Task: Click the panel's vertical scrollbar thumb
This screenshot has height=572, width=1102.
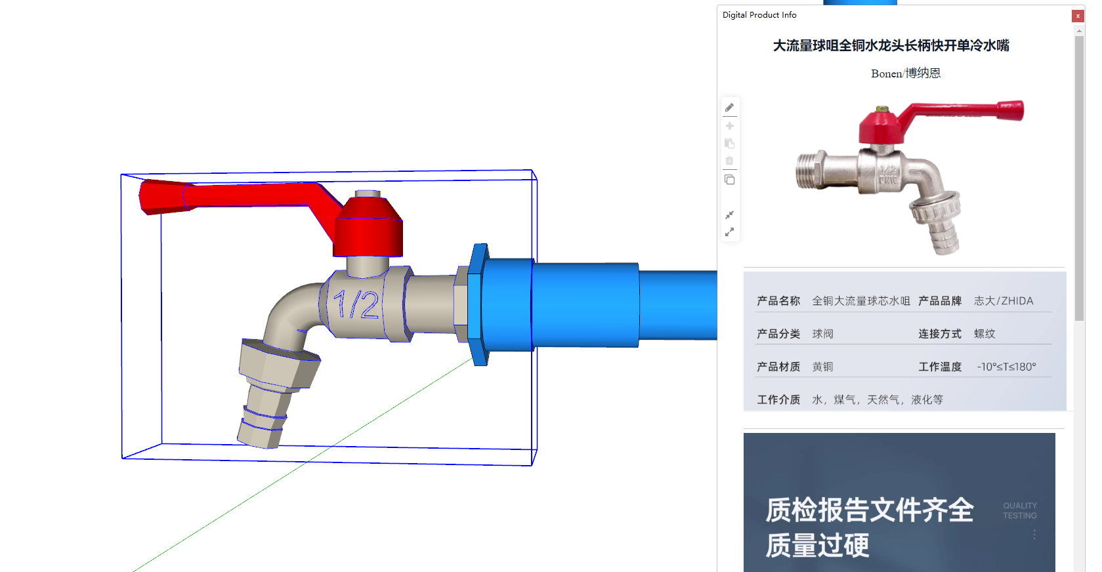Action: click(x=1079, y=177)
